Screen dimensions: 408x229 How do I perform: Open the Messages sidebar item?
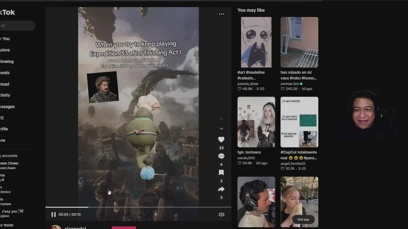[x=7, y=107]
